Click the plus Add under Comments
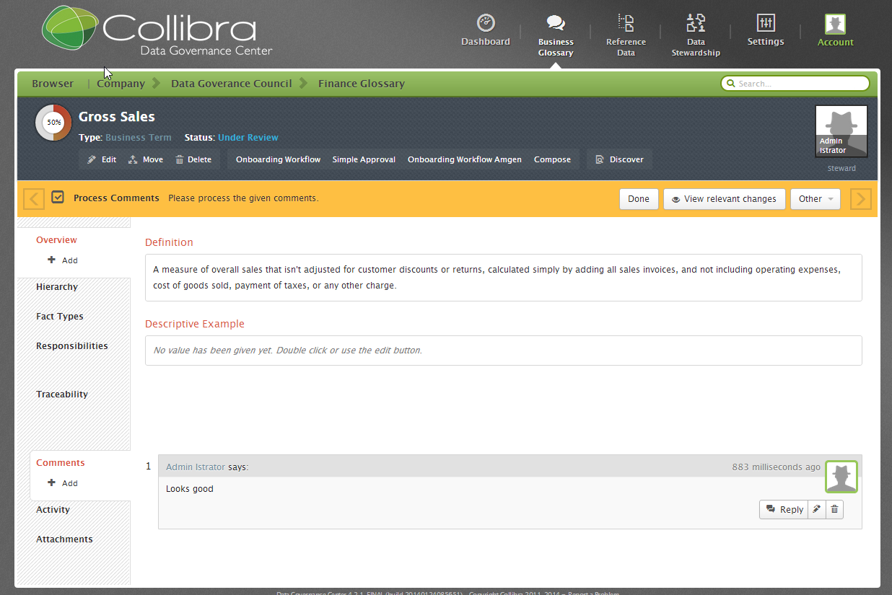Screen dimensions: 892x595 tap(63, 483)
